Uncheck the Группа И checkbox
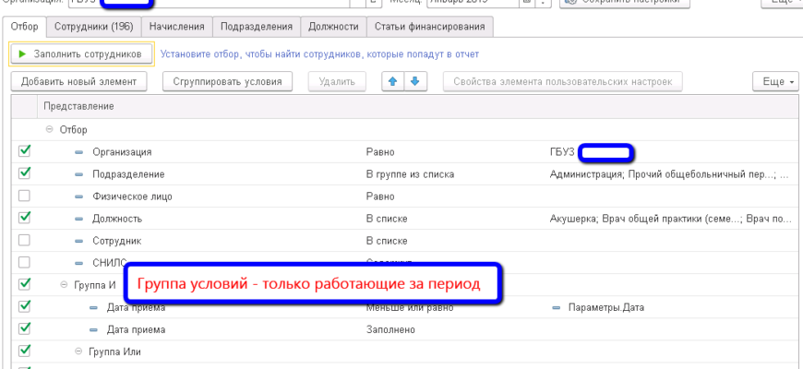Image resolution: width=803 pixels, height=369 pixels. point(24,284)
